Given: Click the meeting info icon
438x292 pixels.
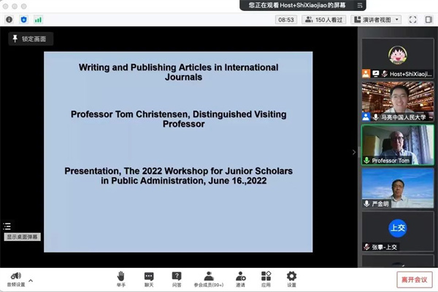Looking at the screenshot, I should (9, 20).
